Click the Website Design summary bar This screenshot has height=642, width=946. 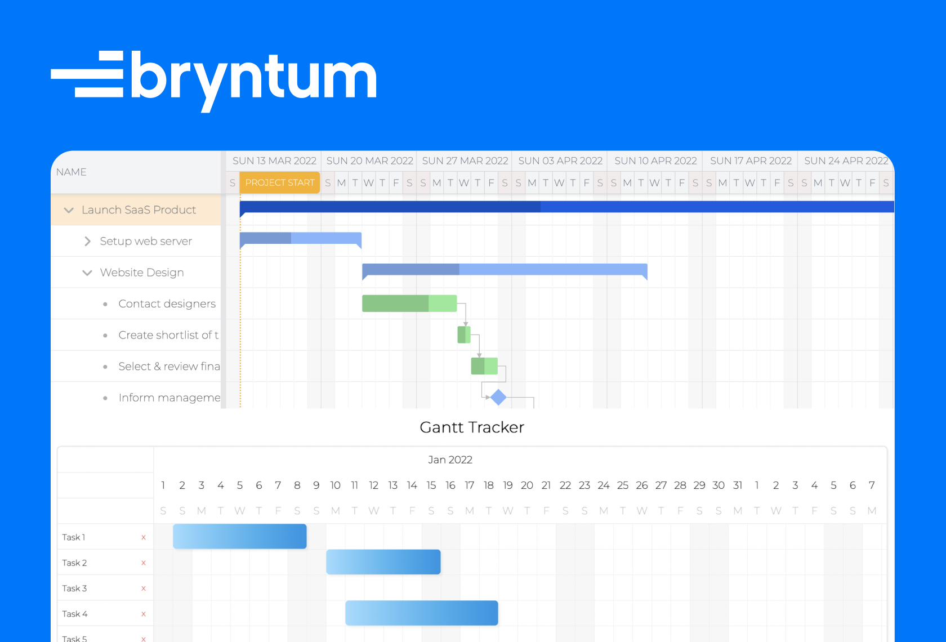[x=504, y=268]
